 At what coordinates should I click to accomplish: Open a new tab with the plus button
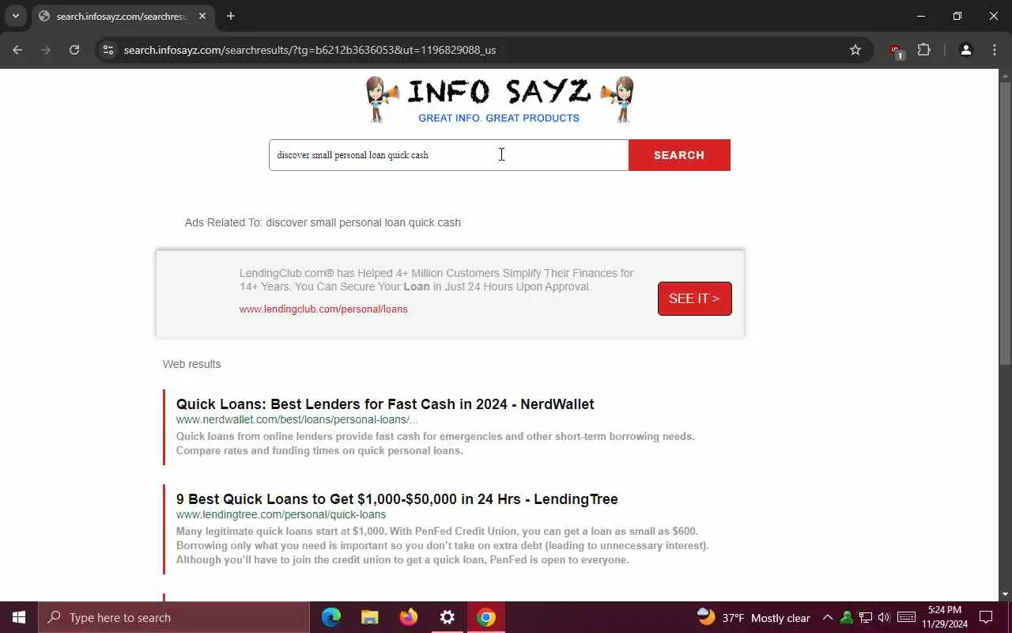coord(230,16)
